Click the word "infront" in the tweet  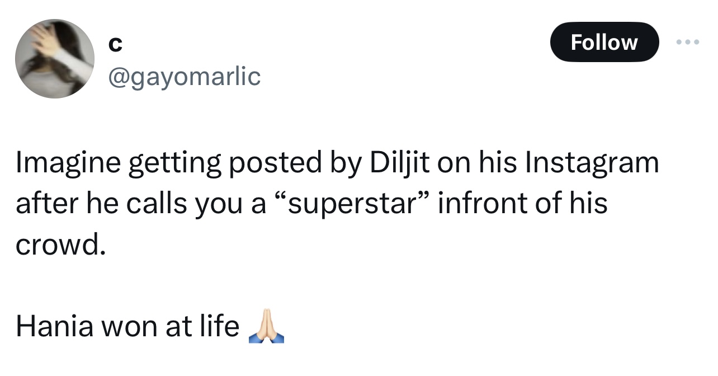[479, 203]
